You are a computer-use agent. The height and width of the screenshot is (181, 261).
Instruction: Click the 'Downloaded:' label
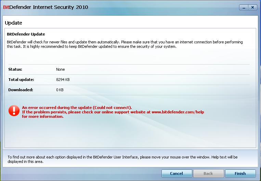[x=21, y=90]
